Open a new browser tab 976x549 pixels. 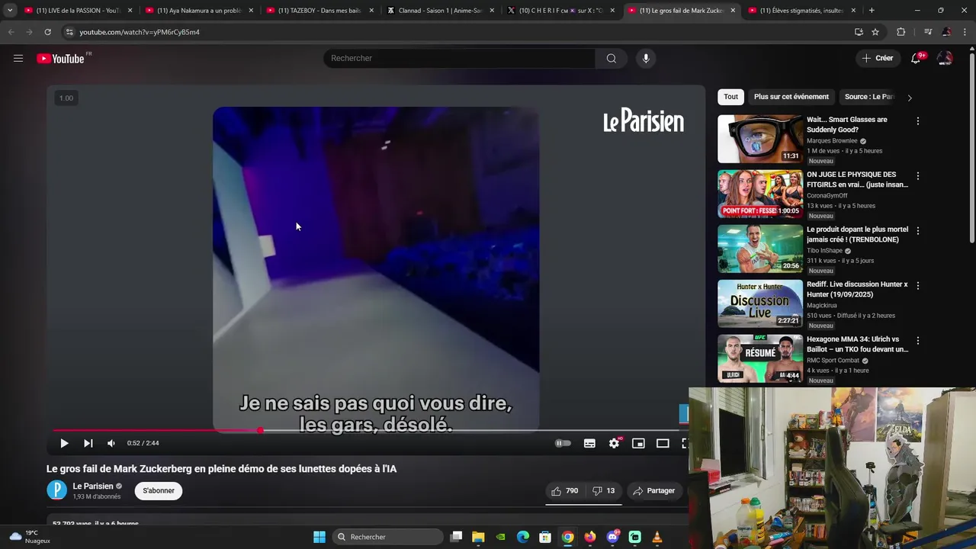coord(872,11)
